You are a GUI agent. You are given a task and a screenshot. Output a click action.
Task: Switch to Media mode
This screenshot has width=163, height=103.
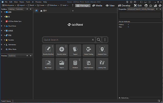tap(97, 5)
